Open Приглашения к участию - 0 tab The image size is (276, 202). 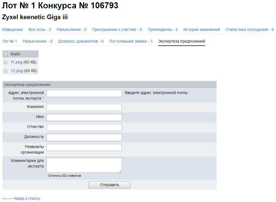[117, 30]
